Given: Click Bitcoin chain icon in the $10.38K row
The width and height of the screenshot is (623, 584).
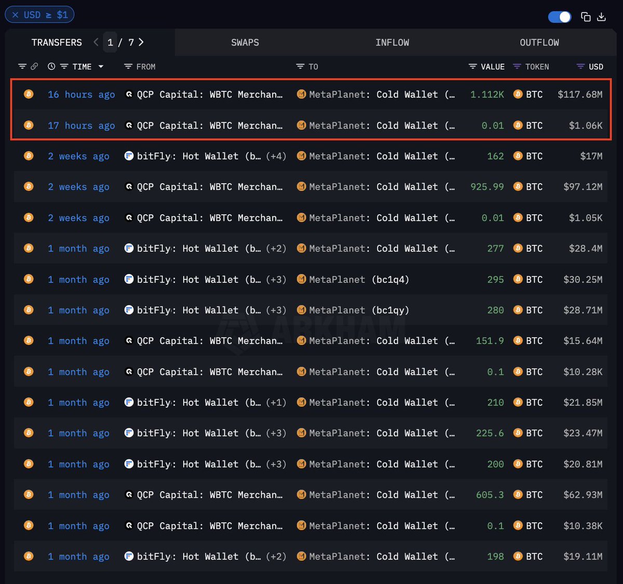Looking at the screenshot, I should (x=29, y=525).
